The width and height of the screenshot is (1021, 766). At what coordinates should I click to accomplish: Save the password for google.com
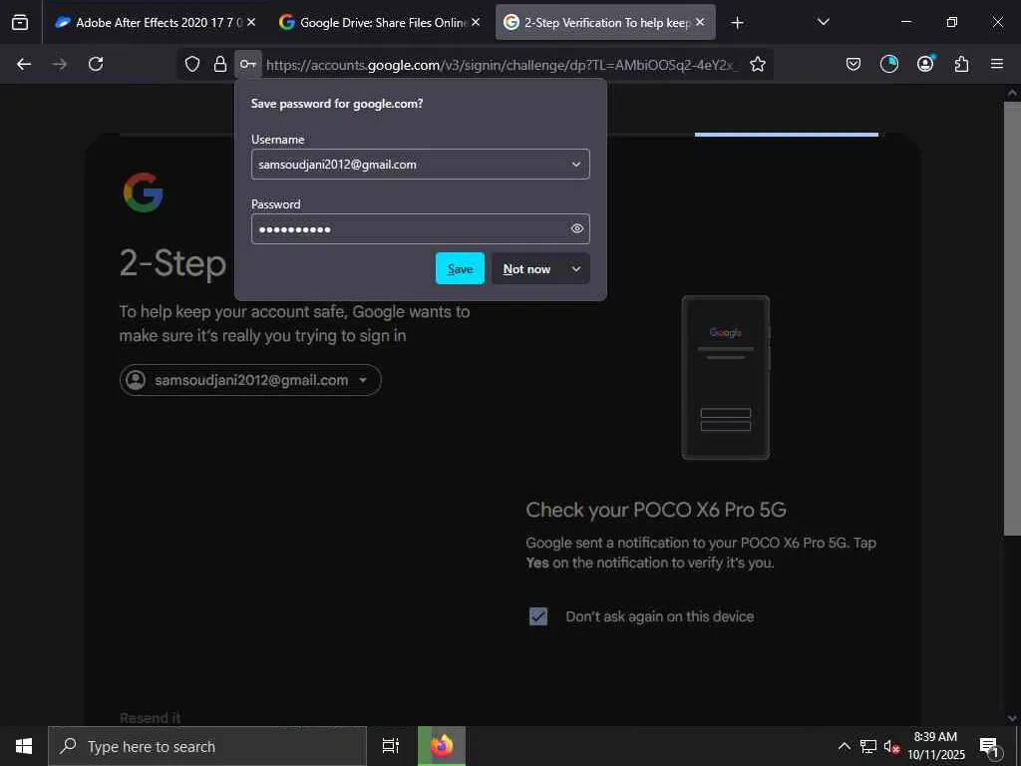(460, 268)
